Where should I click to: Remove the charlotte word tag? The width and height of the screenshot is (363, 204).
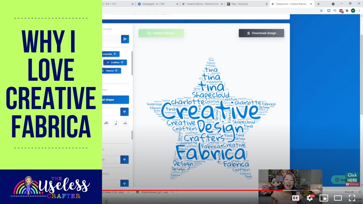point(115,54)
